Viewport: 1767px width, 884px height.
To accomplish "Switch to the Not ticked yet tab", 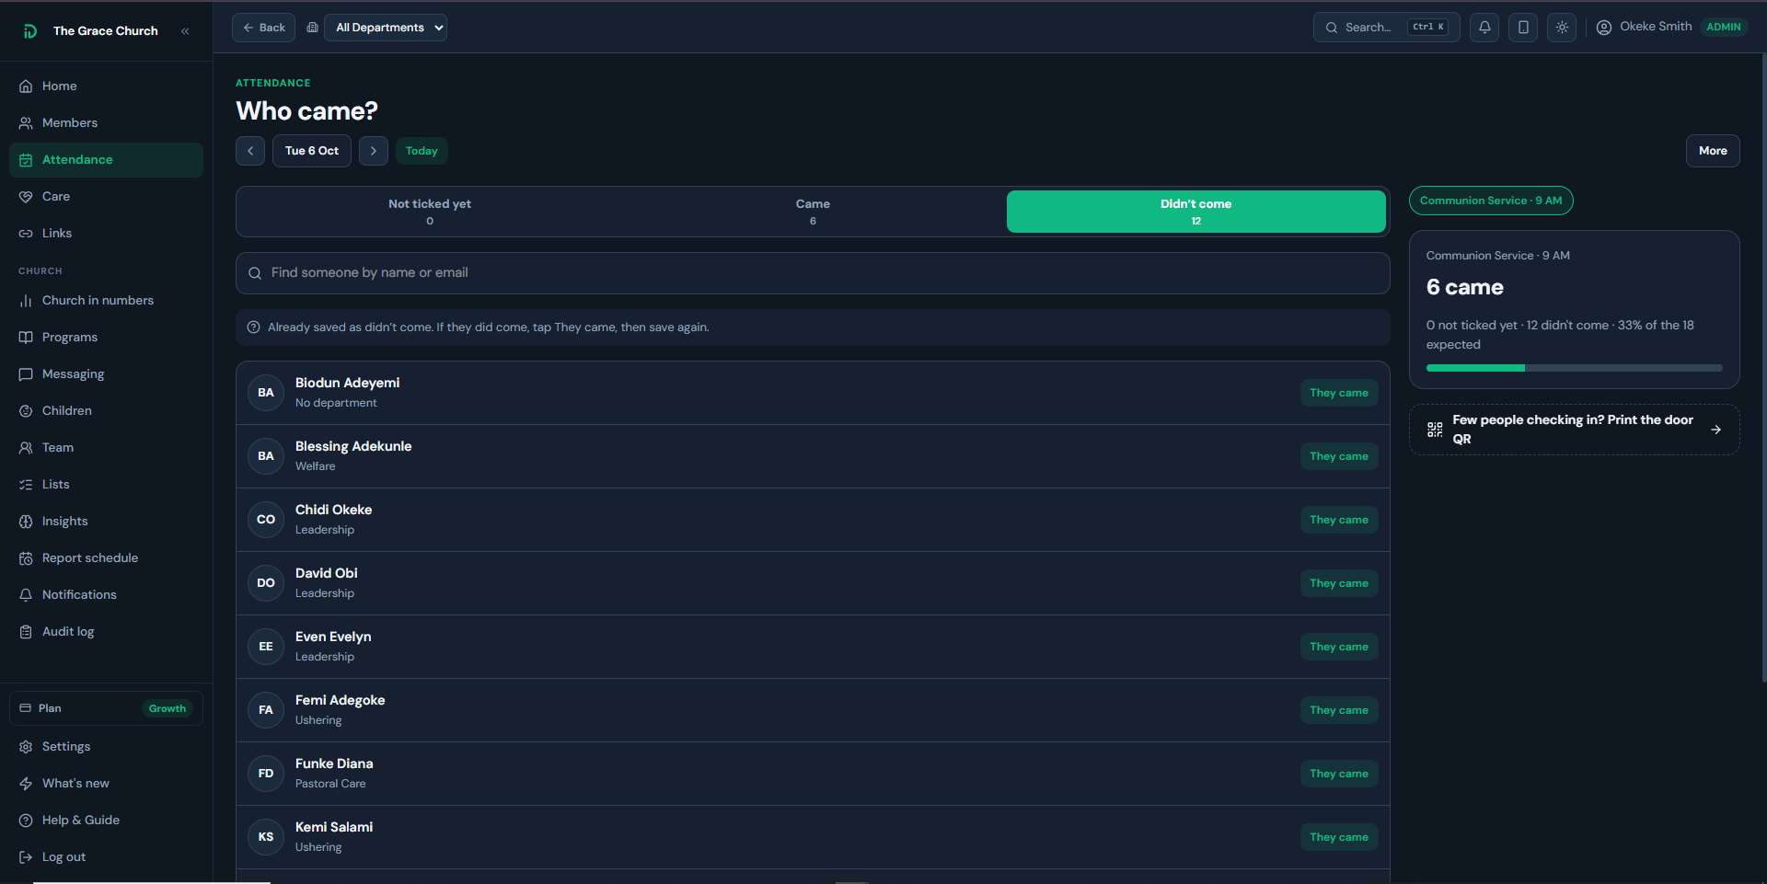I will coord(430,212).
